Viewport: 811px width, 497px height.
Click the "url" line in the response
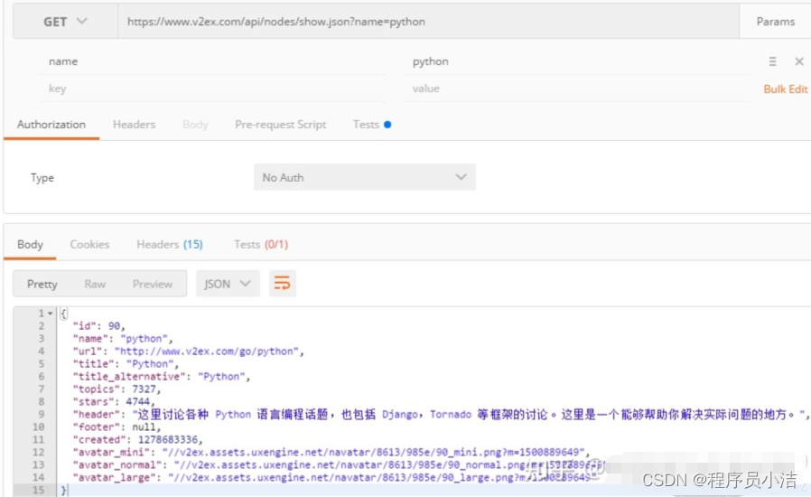(188, 352)
